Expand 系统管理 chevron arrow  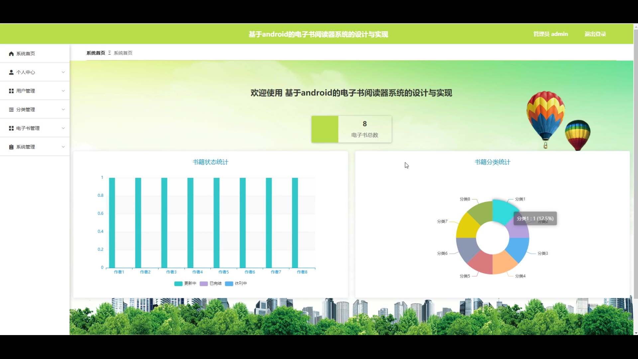(63, 147)
